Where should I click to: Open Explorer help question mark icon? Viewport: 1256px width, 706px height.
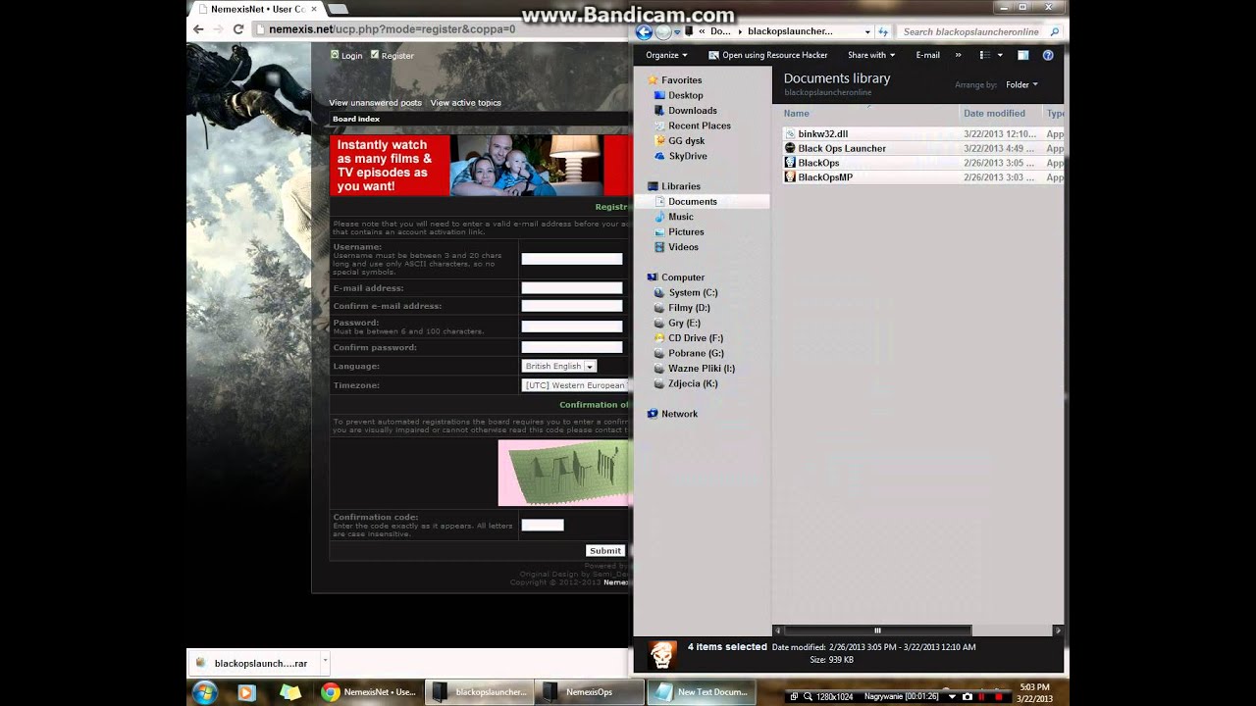tap(1049, 55)
